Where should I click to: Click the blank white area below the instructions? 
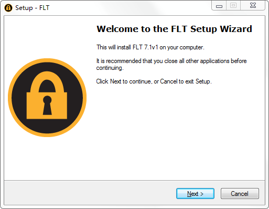click(x=175, y=131)
